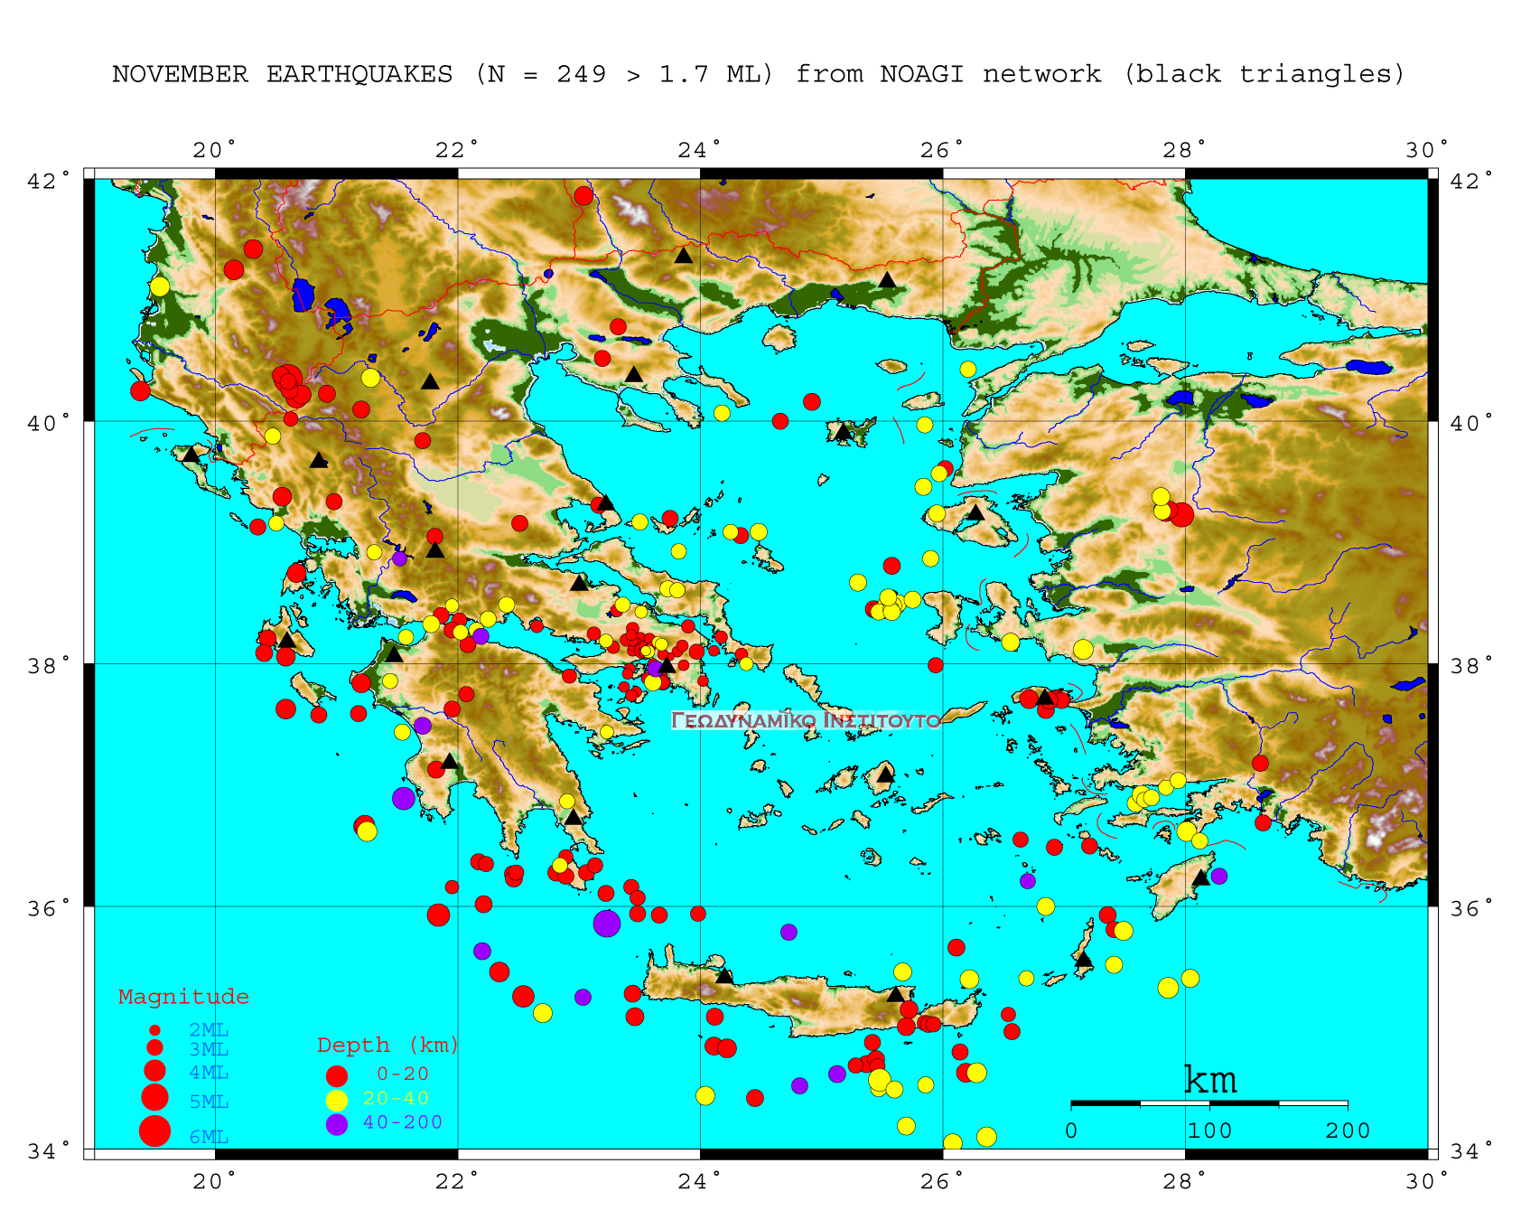
Task: Click the 'km' label above the scale bar
Action: point(1209,1079)
